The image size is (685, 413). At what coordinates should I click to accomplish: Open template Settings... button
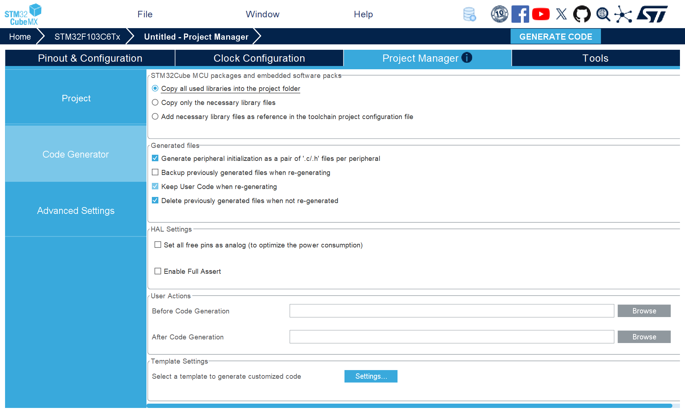click(371, 376)
